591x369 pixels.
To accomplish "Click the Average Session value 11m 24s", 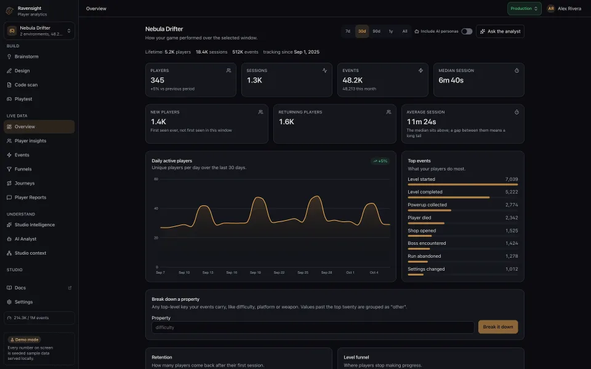I will click(421, 122).
